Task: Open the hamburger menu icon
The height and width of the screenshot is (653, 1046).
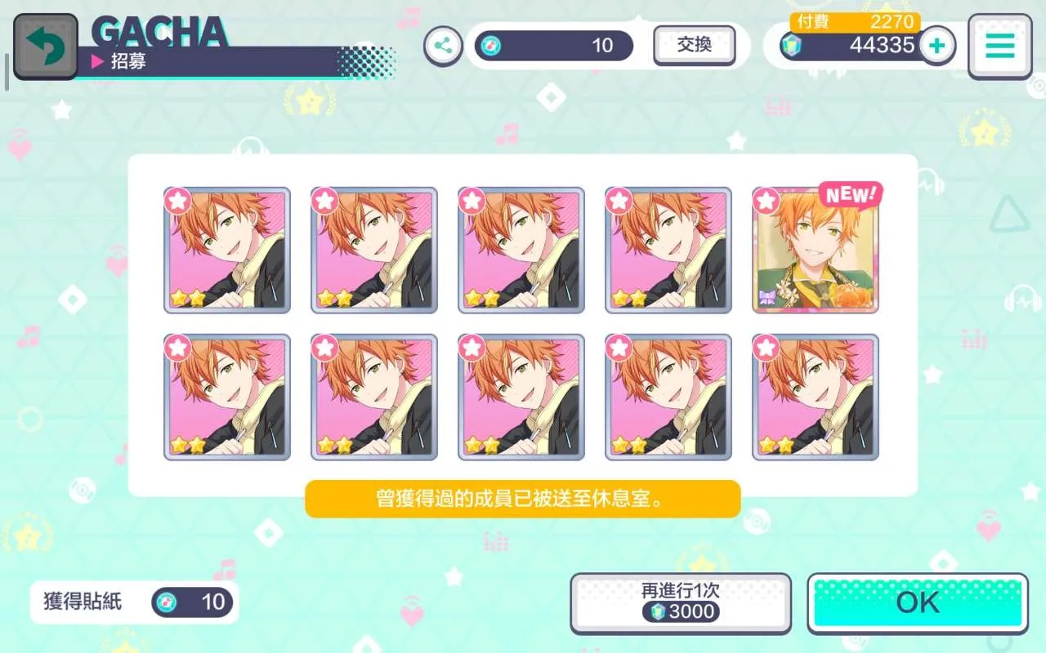Action: tap(999, 47)
